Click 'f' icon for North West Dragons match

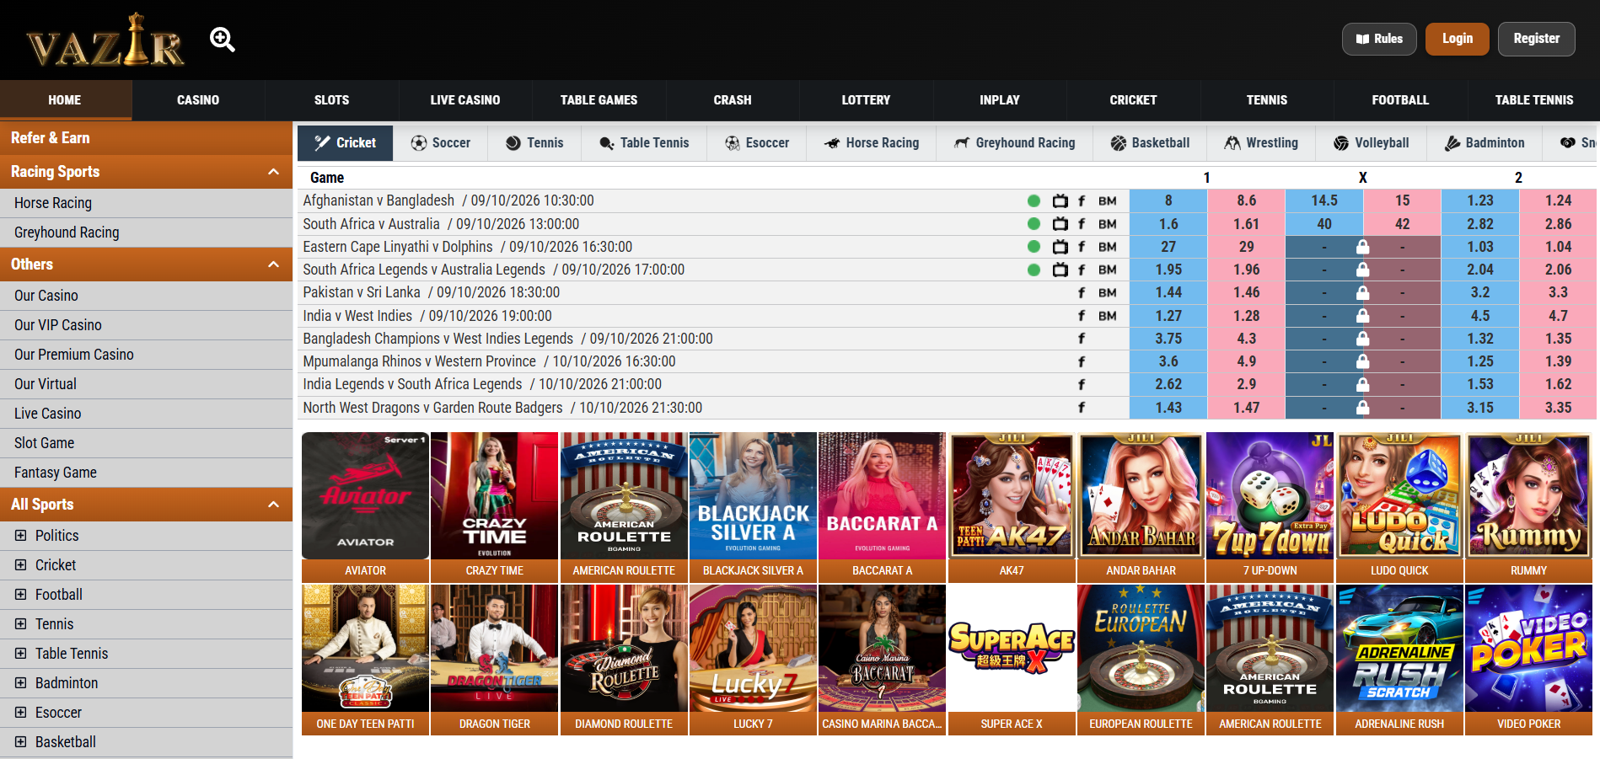coord(1082,408)
